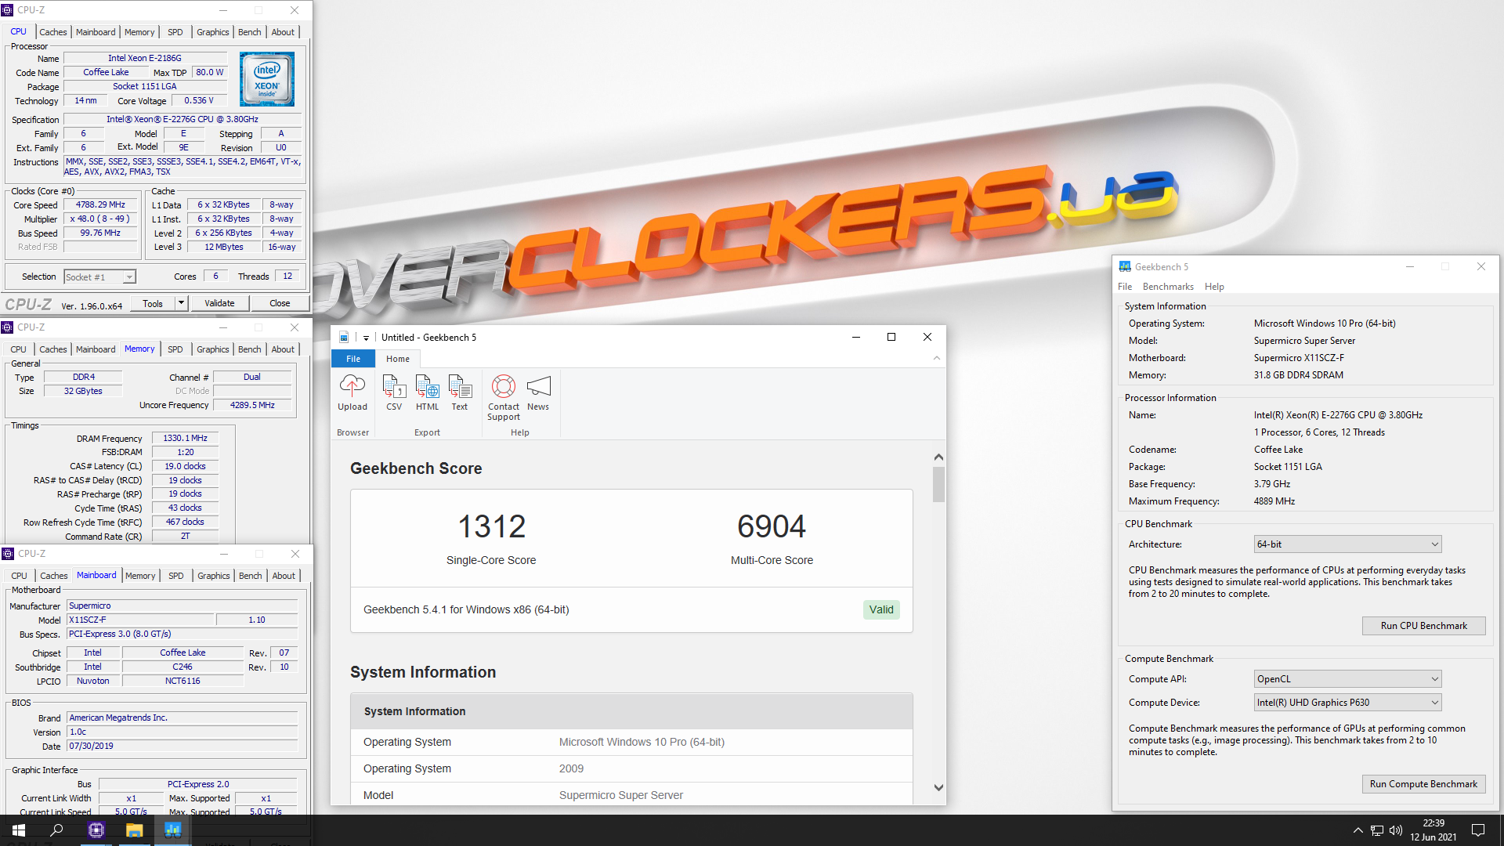Open Windows Start menu

[x=19, y=830]
